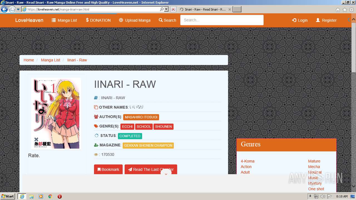Screen dimensions: 356x200
Task: Click One shot genre link
Action: 316,189
